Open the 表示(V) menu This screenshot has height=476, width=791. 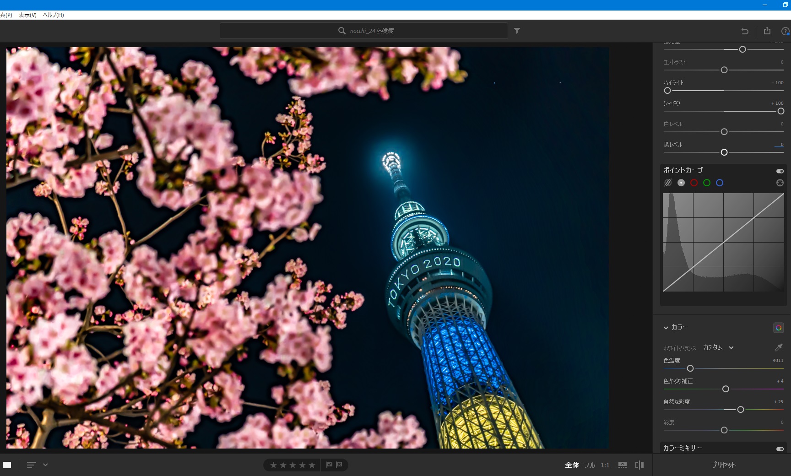point(27,15)
